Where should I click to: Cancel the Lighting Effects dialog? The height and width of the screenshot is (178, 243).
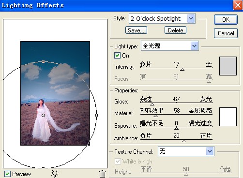pos(226,33)
